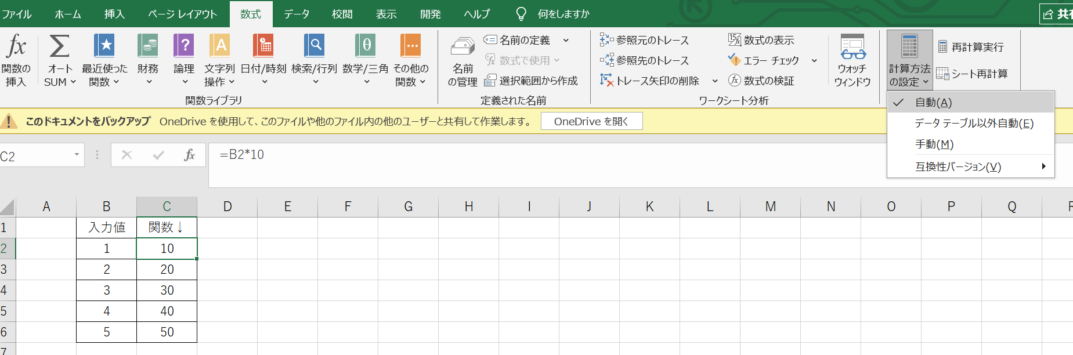
Task: Open the データ ribbon tab
Action: pyautogui.click(x=297, y=14)
